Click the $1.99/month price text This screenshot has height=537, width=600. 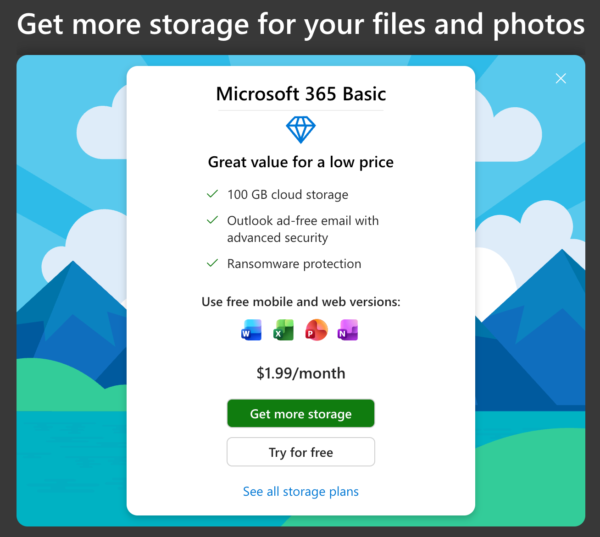pyautogui.click(x=301, y=373)
